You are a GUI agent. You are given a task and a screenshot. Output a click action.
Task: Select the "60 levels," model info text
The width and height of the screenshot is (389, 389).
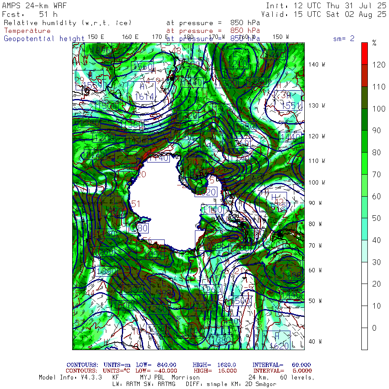point(297,377)
